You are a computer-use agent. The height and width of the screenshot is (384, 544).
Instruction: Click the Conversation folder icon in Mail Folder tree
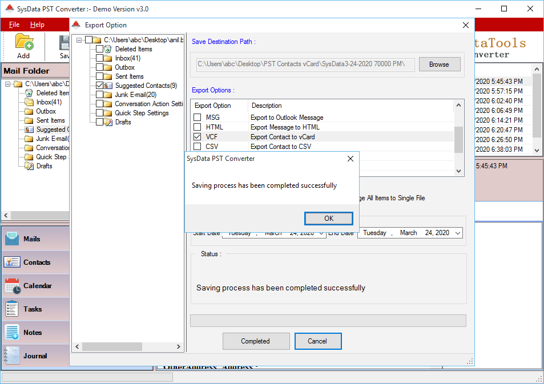(x=29, y=148)
